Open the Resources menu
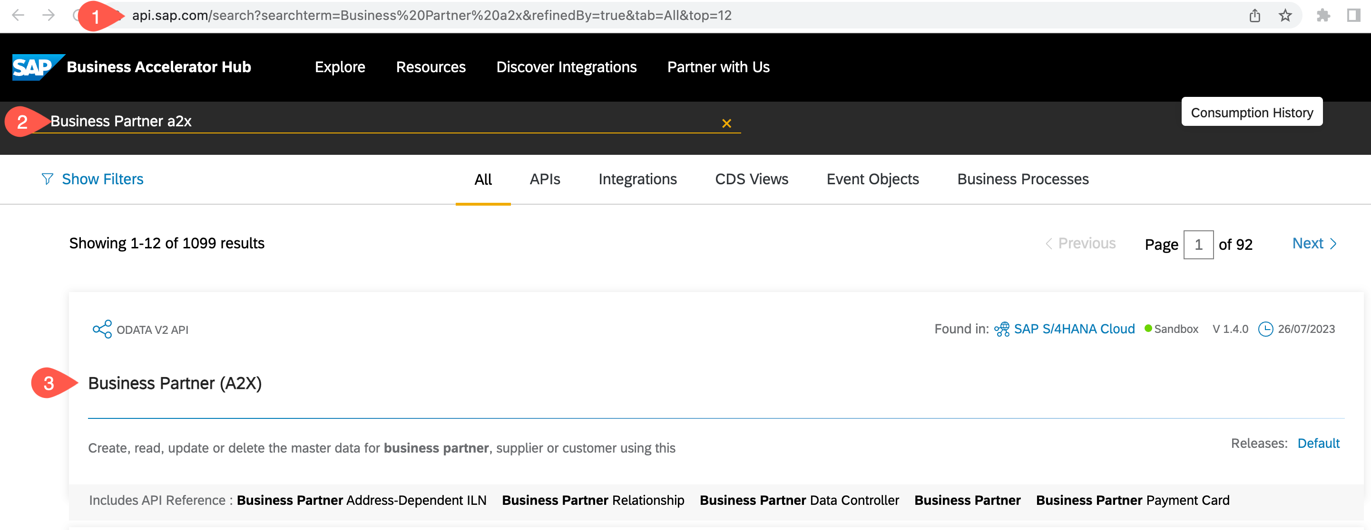Image resolution: width=1371 pixels, height=530 pixels. 431,67
